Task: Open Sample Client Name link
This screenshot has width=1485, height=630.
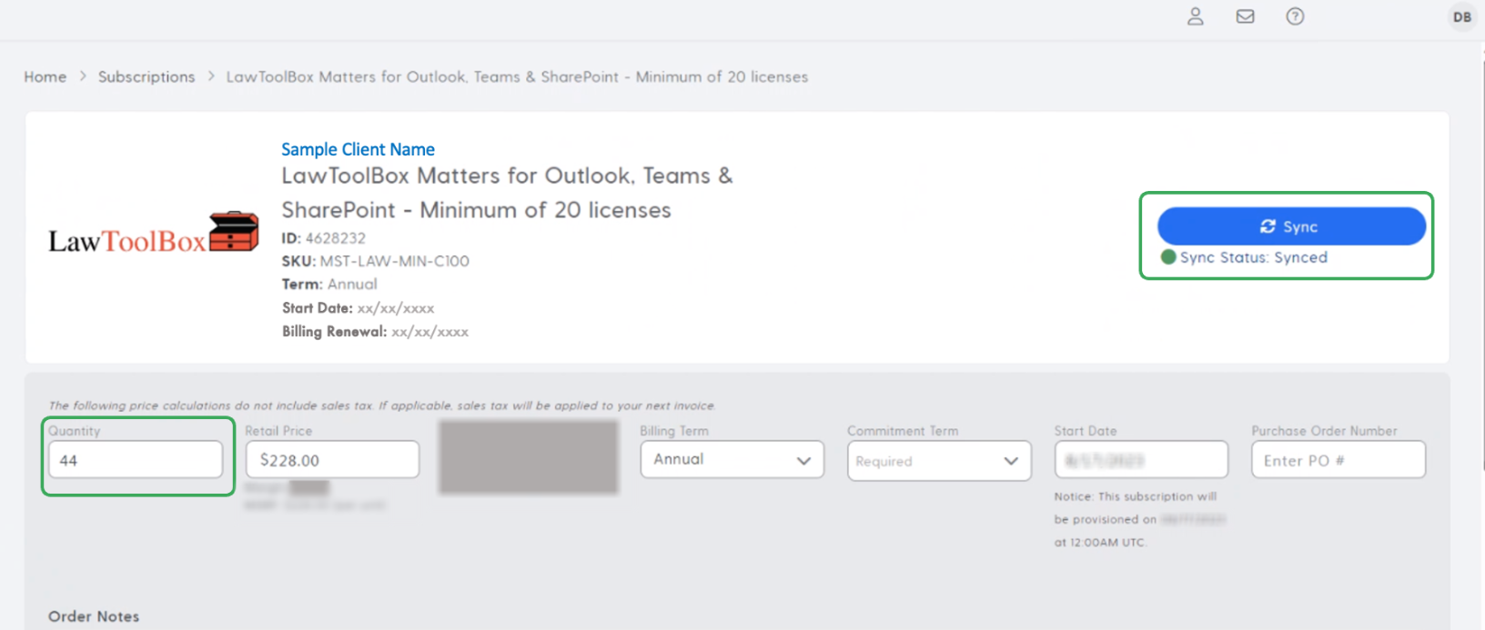Action: tap(358, 149)
